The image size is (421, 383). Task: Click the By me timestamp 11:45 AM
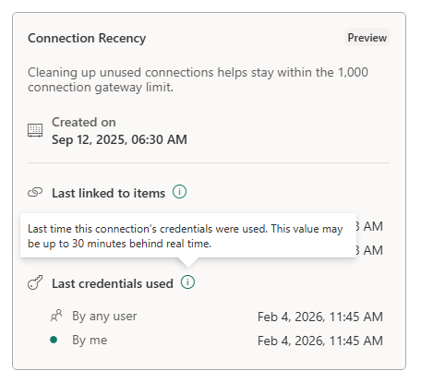(x=356, y=341)
